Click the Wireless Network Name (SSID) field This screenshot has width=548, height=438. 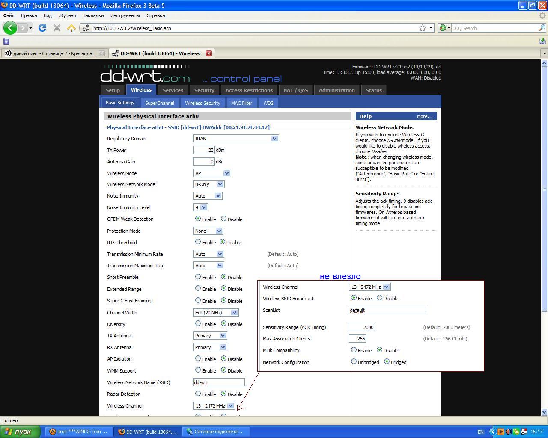pyautogui.click(x=219, y=382)
